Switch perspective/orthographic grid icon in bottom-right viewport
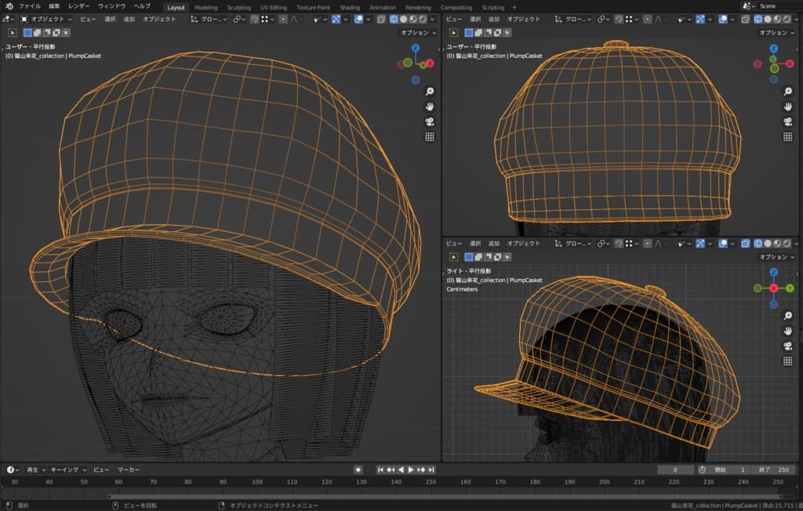Viewport: 803px width, 511px height. (788, 361)
